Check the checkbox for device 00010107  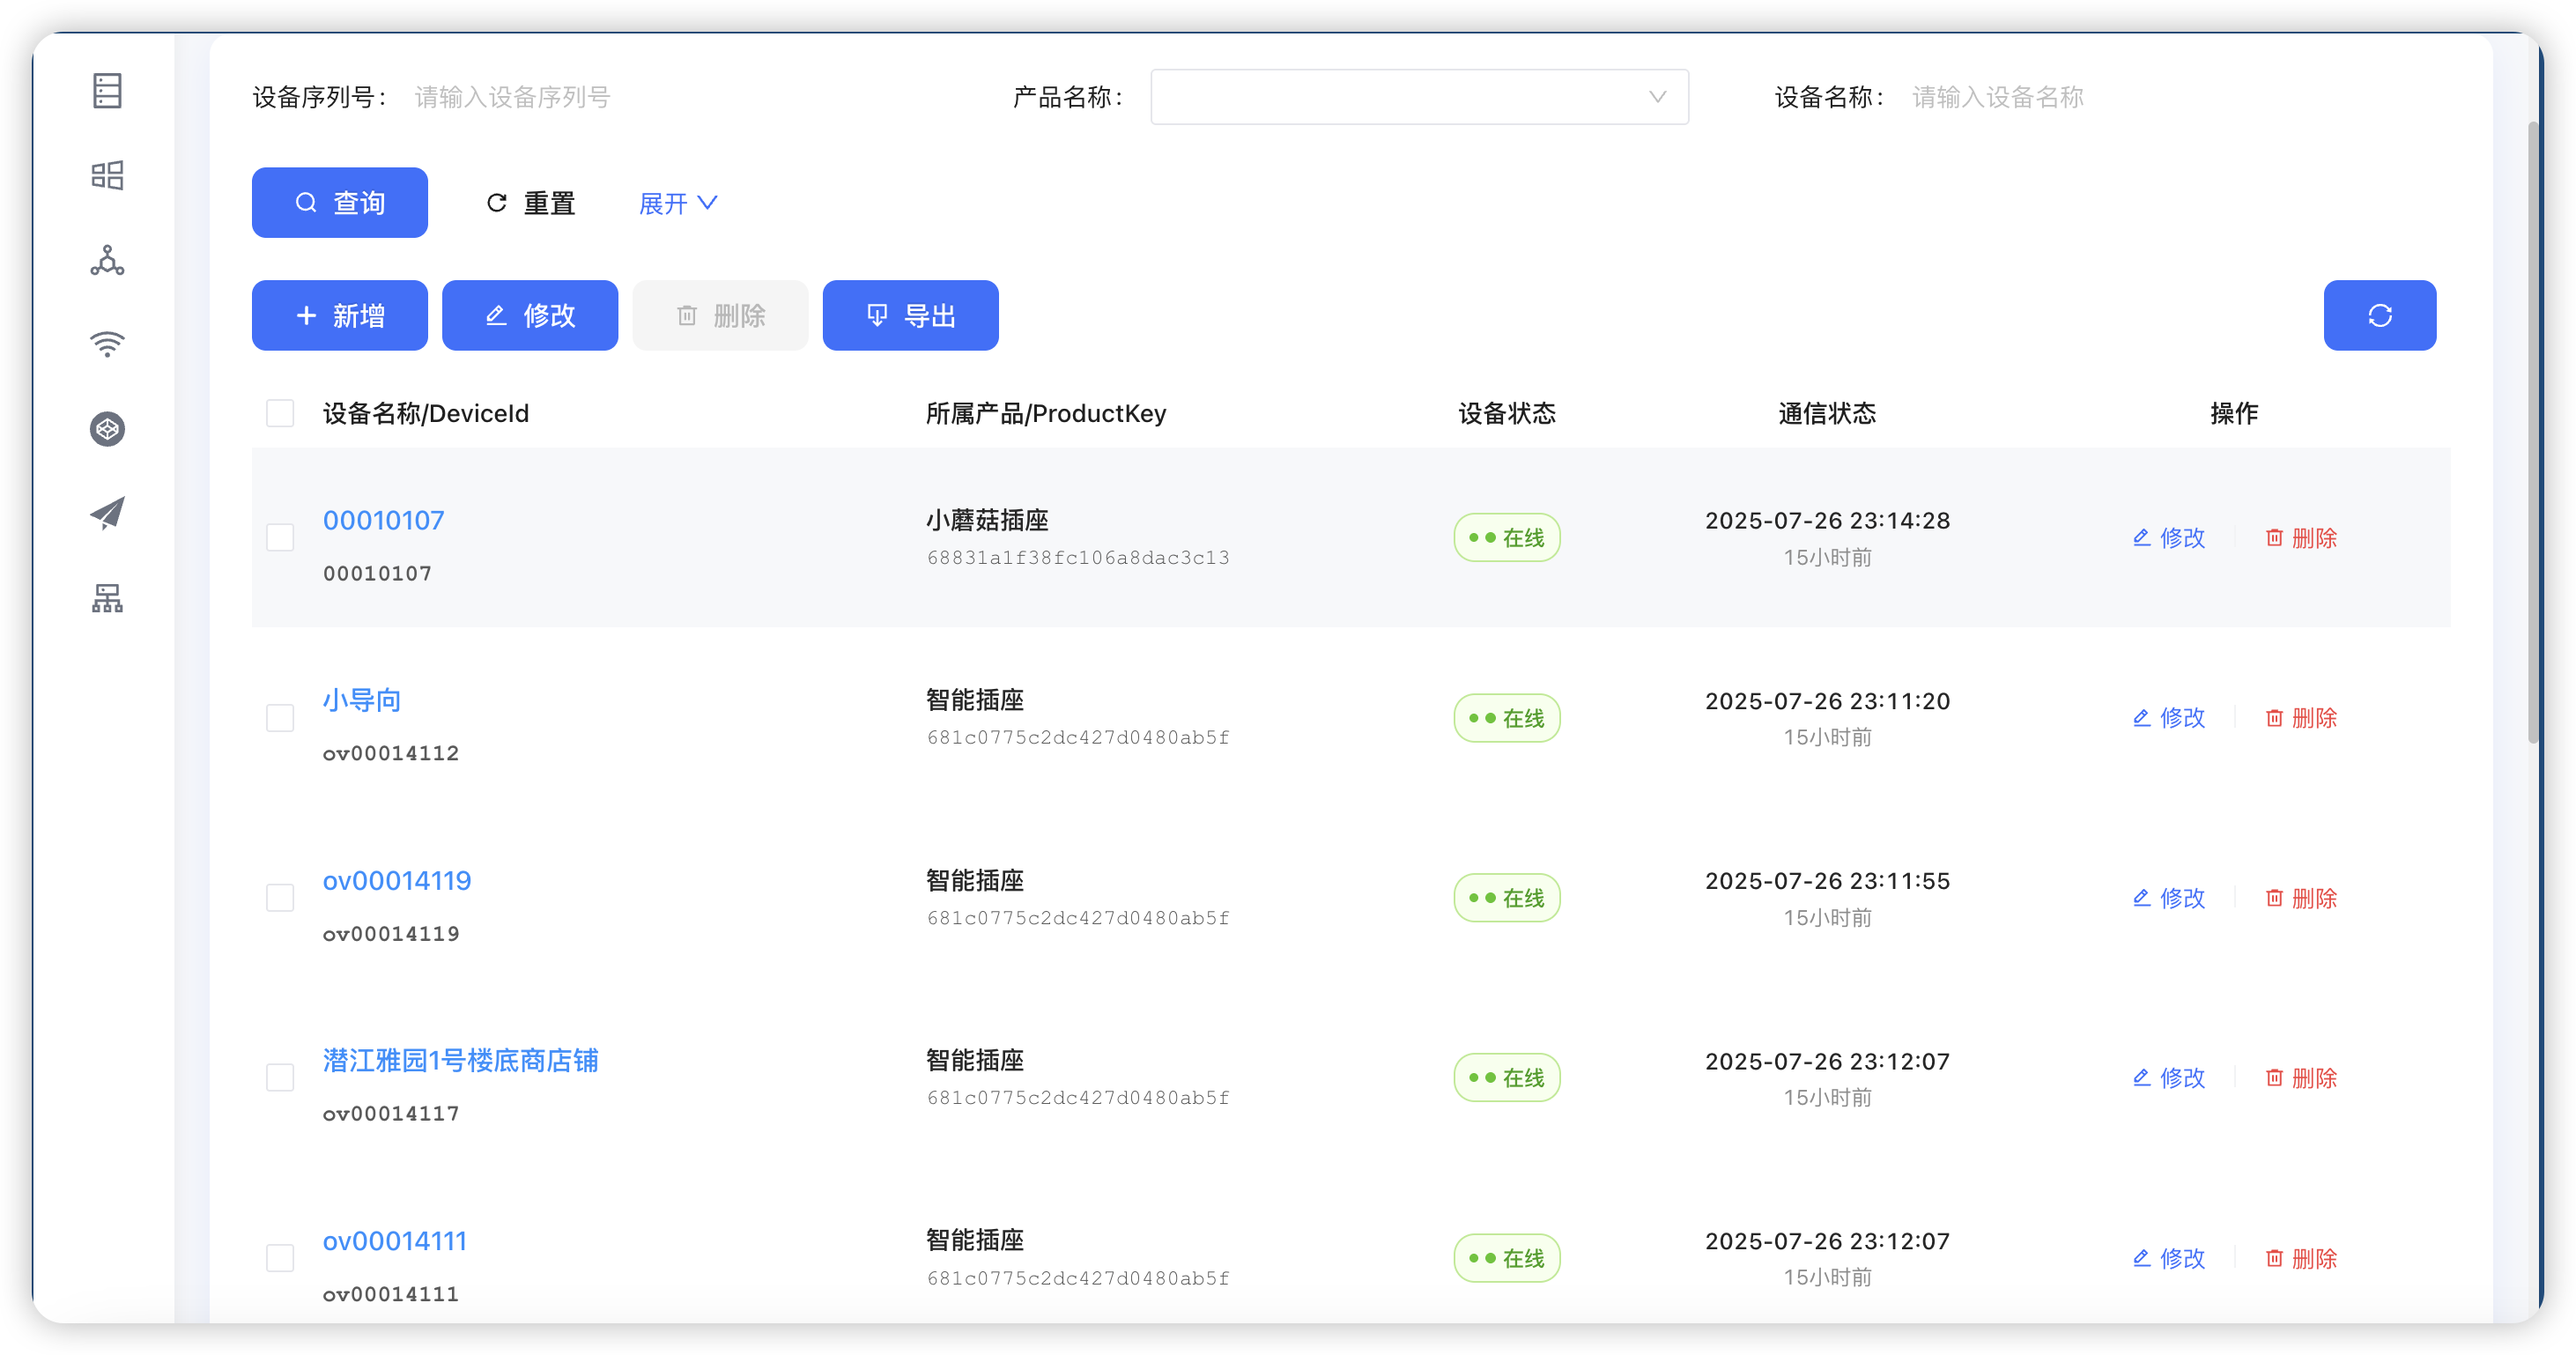(x=279, y=537)
